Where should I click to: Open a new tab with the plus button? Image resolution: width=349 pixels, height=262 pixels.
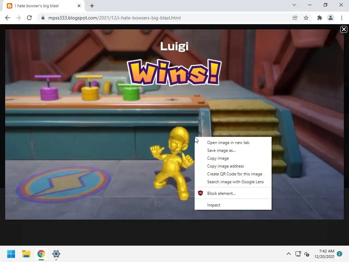click(x=92, y=6)
